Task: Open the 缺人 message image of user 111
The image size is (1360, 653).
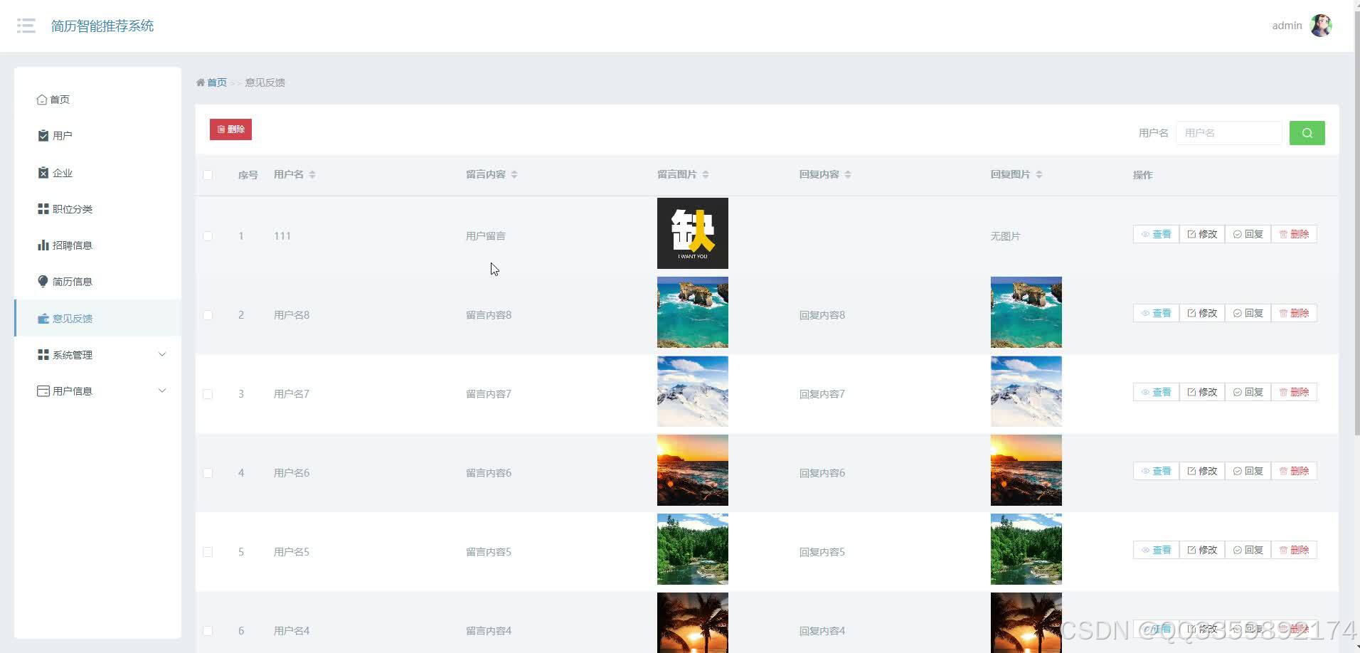Action: 693,233
